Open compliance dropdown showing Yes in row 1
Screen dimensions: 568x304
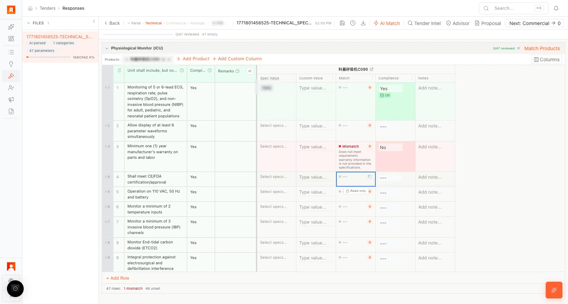390,88
